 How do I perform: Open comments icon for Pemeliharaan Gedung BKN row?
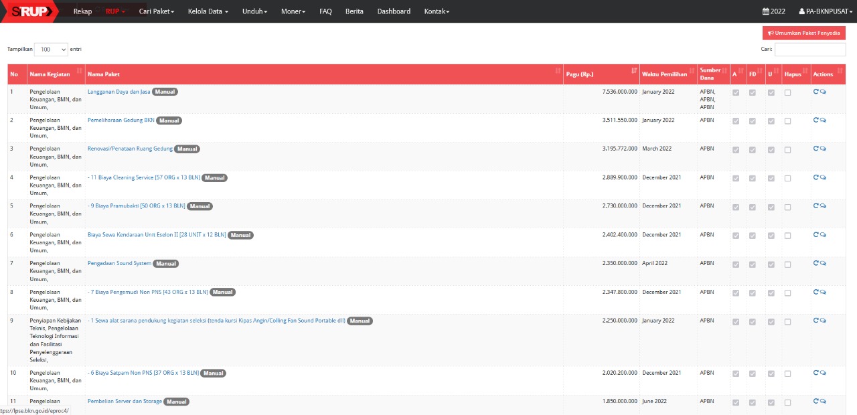pos(823,120)
